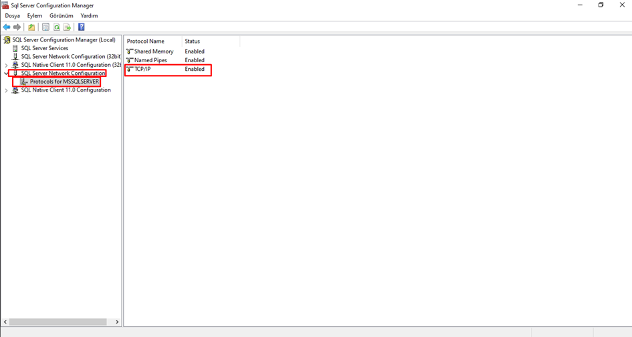This screenshot has width=632, height=337.
Task: Select the Named Pipes protocol icon
Action: [130, 60]
